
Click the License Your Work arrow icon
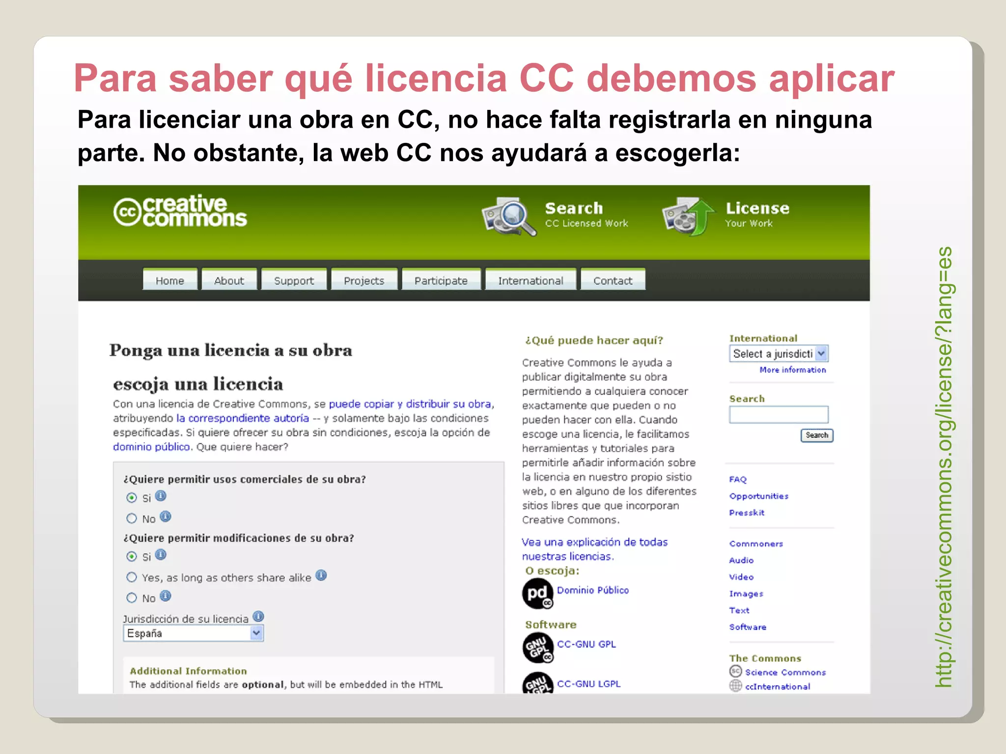tap(688, 216)
